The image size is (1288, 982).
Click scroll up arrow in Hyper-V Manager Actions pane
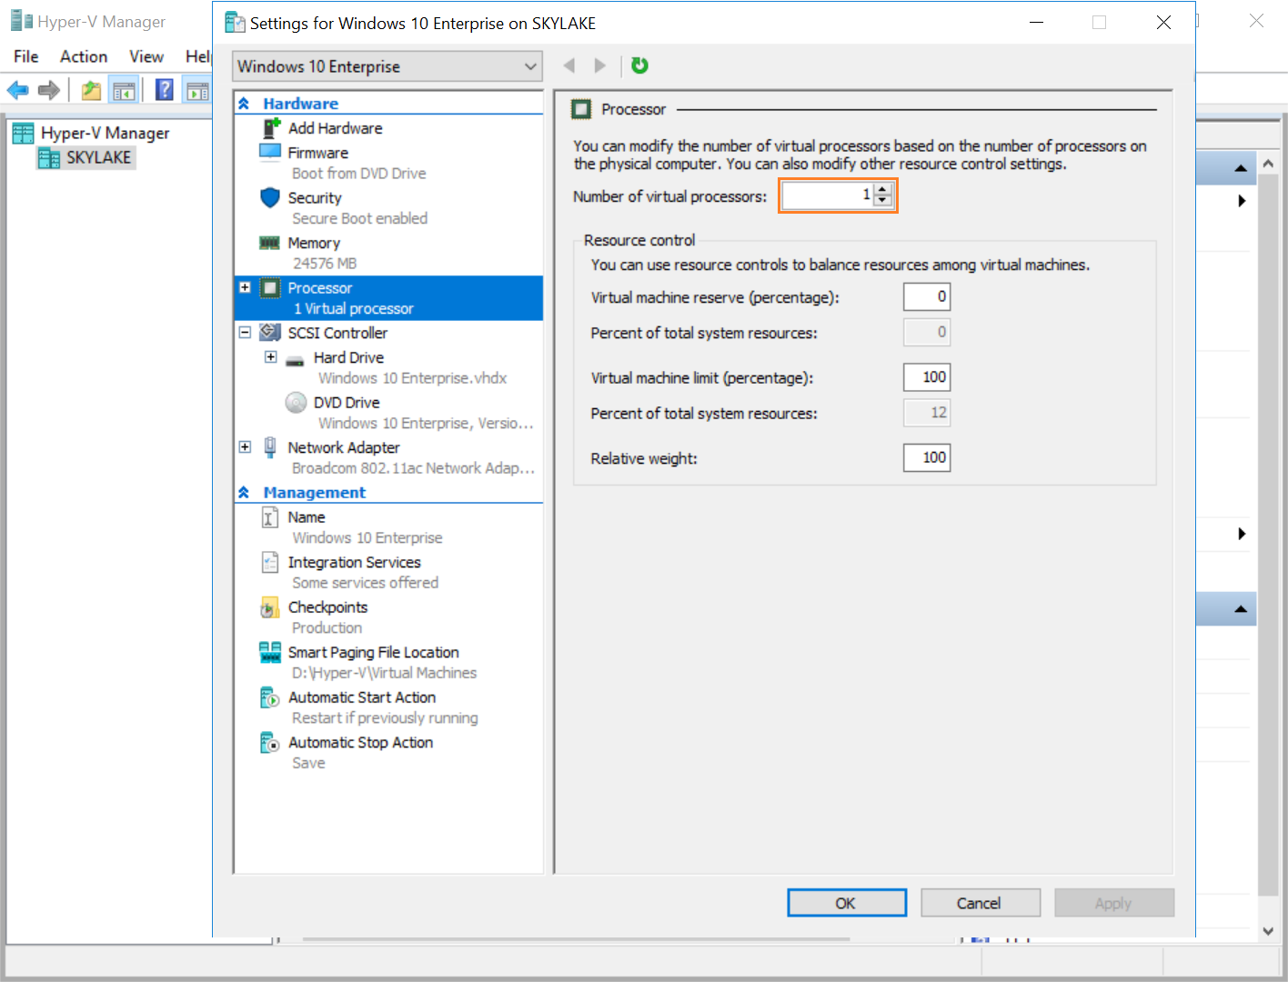(x=1268, y=165)
